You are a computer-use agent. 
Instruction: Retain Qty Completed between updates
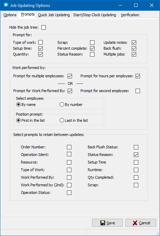[136, 177]
